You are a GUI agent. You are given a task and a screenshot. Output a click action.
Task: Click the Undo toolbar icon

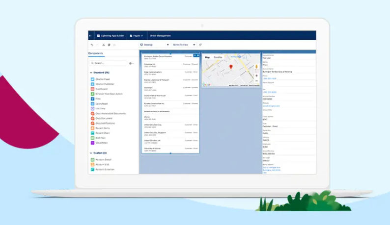(x=92, y=45)
